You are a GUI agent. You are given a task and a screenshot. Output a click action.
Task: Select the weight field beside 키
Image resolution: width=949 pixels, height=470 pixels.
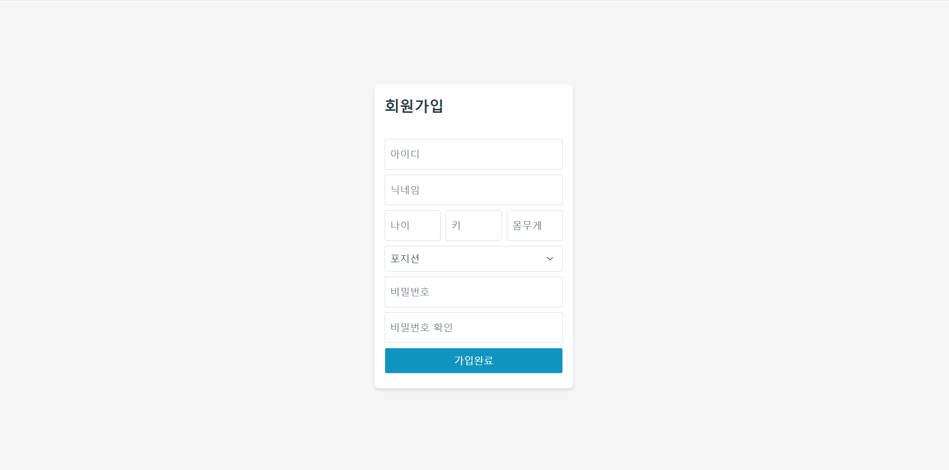(x=535, y=226)
